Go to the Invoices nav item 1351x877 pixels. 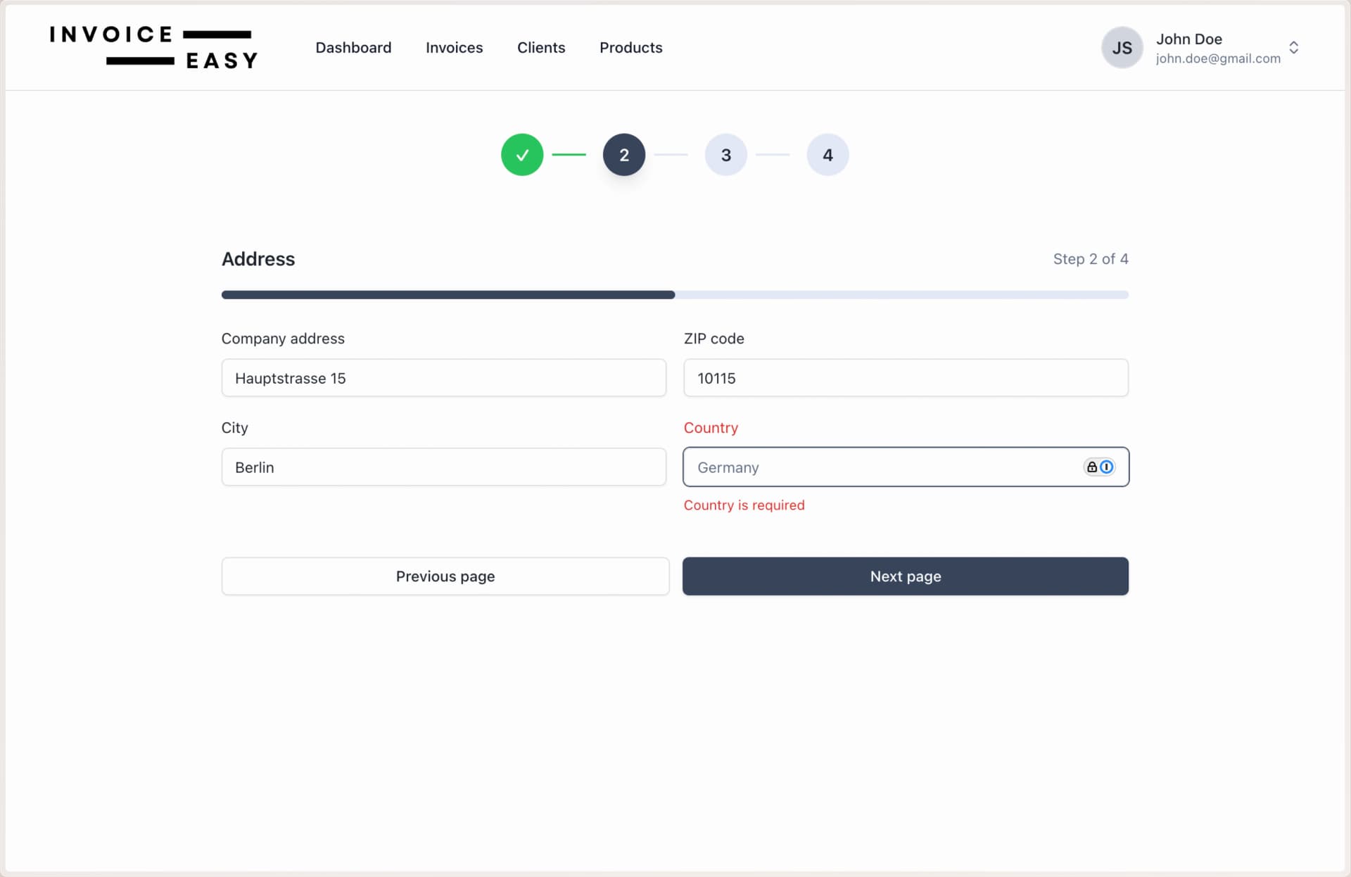pyautogui.click(x=454, y=48)
